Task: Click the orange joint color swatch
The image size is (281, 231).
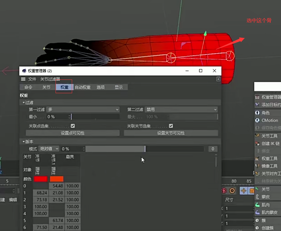Action: tap(57, 179)
